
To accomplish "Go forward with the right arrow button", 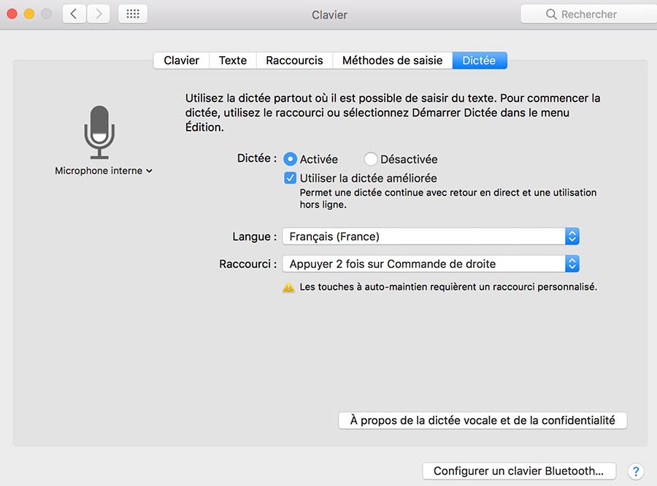I will pyautogui.click(x=99, y=14).
